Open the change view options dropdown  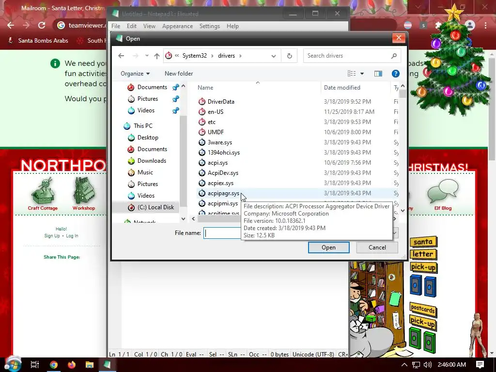click(x=362, y=74)
